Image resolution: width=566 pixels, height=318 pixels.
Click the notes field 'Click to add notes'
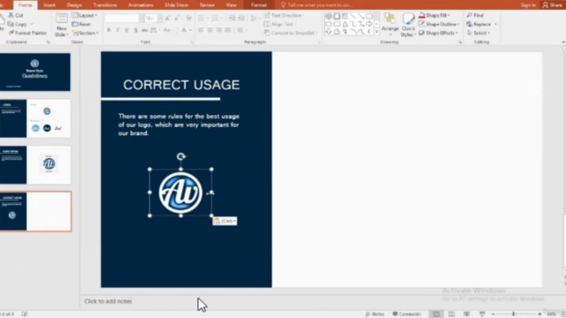[x=108, y=301]
